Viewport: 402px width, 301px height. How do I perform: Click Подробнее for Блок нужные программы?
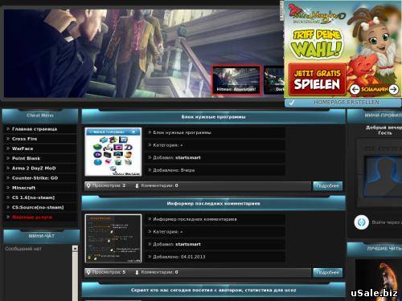327,185
